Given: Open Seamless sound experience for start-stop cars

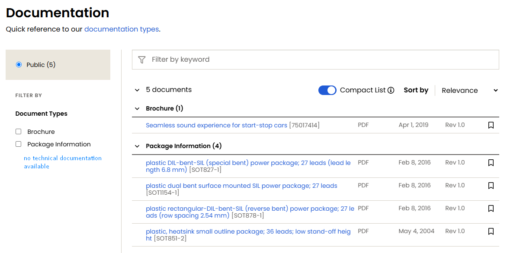Looking at the screenshot, I should 216,125.
